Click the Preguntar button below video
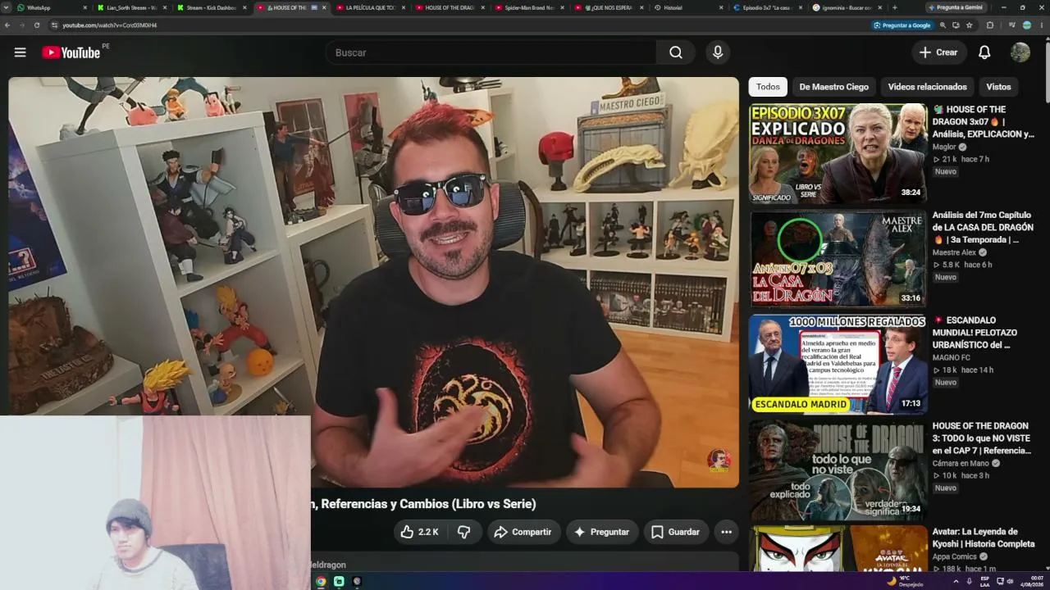1050x590 pixels. (601, 532)
